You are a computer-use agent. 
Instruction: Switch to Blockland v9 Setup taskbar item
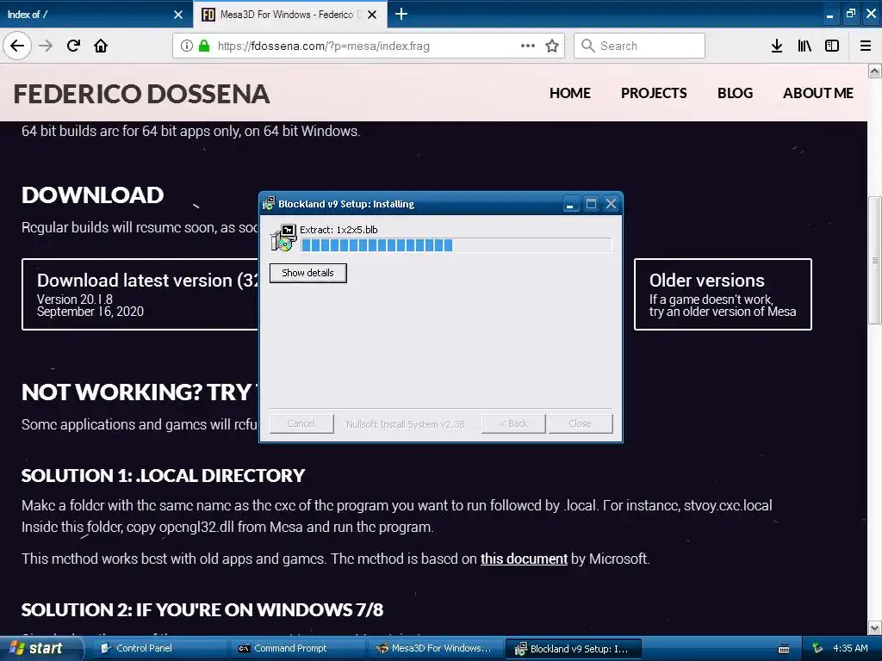coord(573,649)
